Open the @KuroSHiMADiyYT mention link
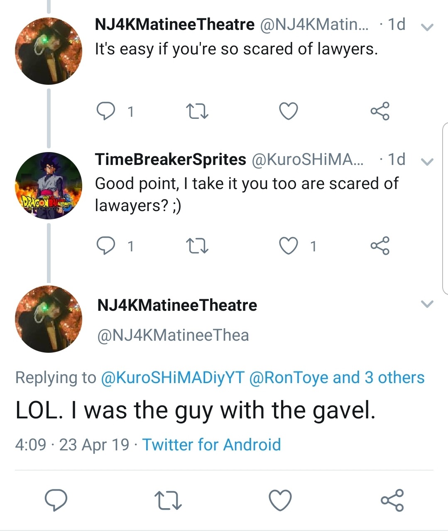Viewport: 448px width, 531px height. click(x=173, y=378)
